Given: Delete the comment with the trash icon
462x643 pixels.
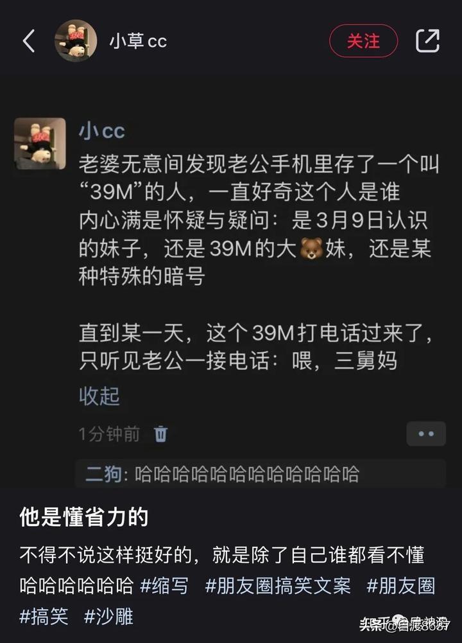Looking at the screenshot, I should coord(160,434).
